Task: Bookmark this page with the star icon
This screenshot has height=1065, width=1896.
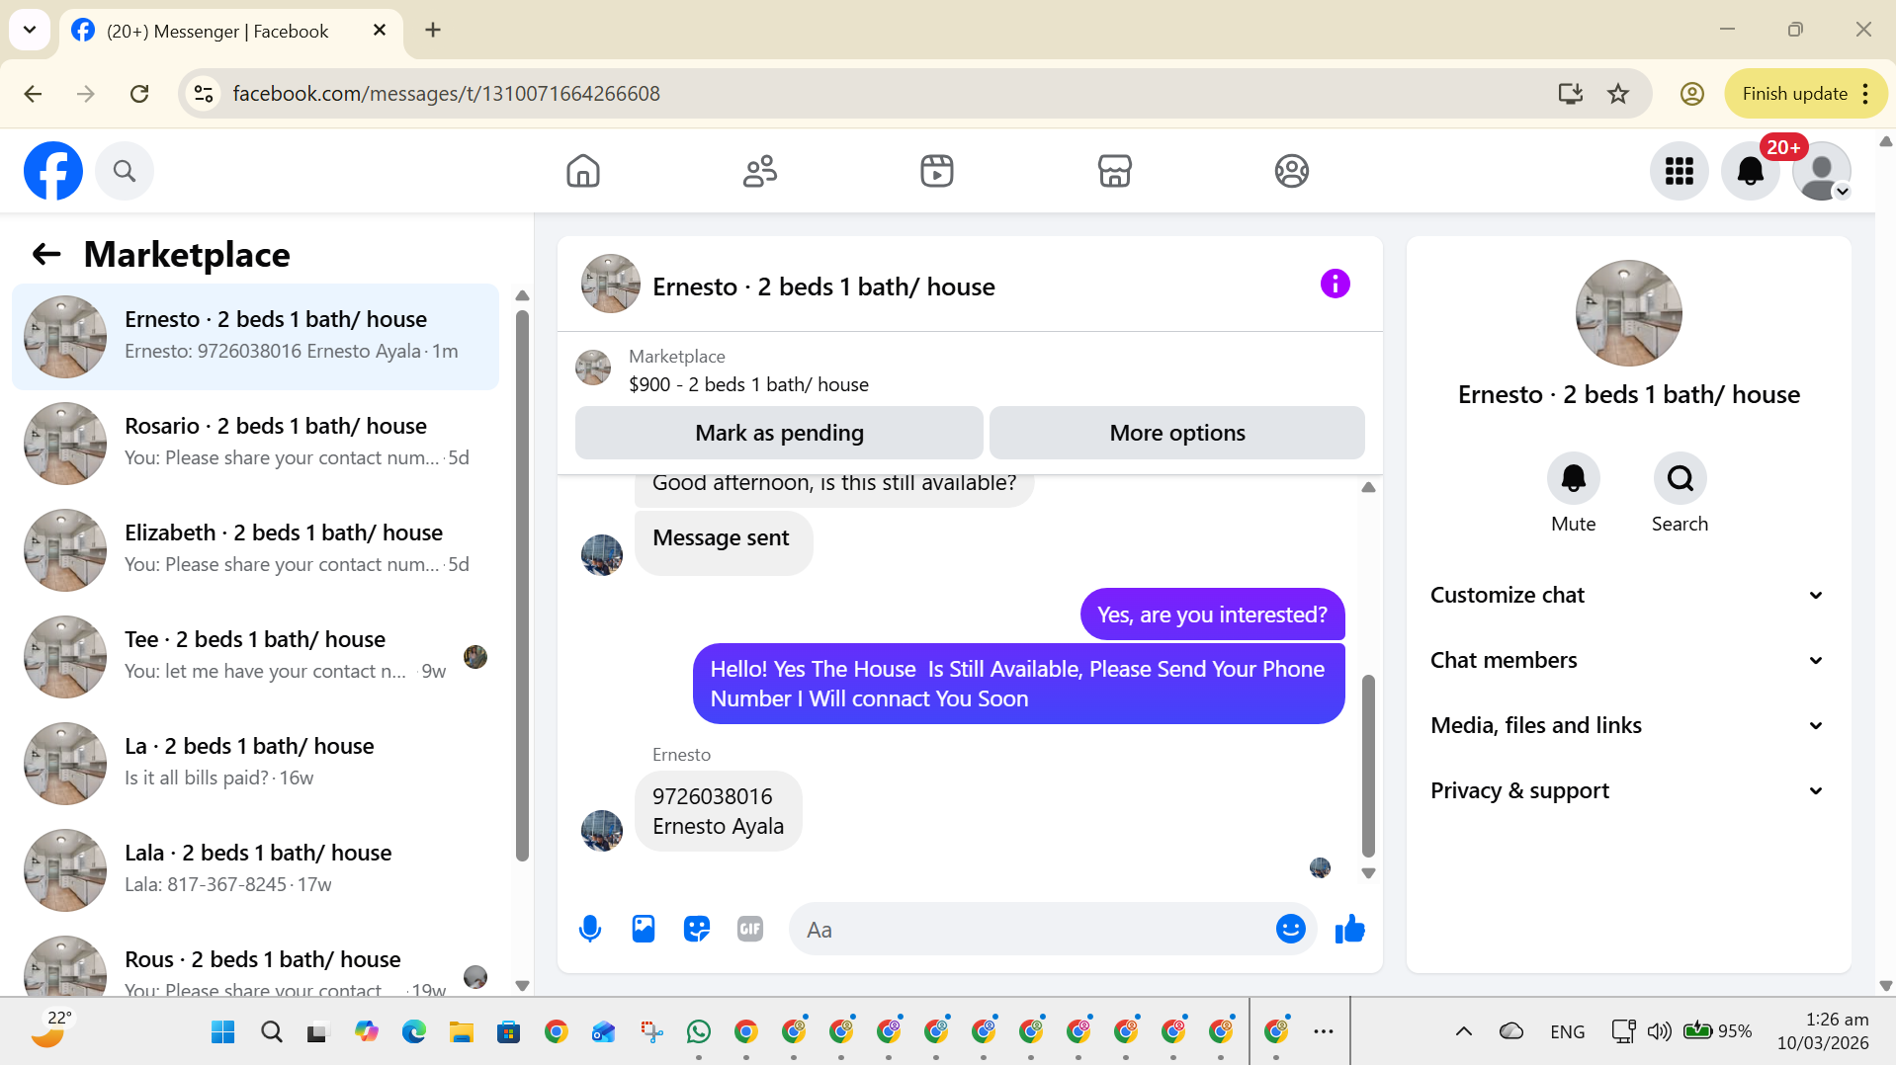Action: coord(1618,94)
